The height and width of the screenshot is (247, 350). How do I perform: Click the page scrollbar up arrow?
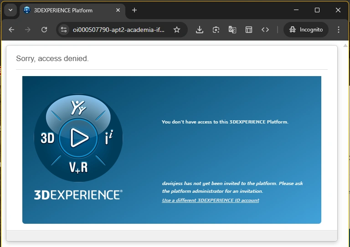point(345,45)
